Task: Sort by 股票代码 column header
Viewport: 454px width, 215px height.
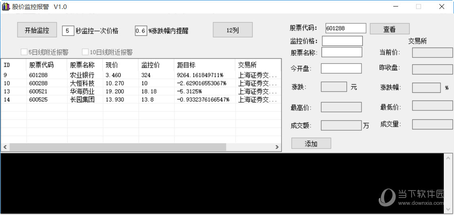Action: tap(47, 65)
